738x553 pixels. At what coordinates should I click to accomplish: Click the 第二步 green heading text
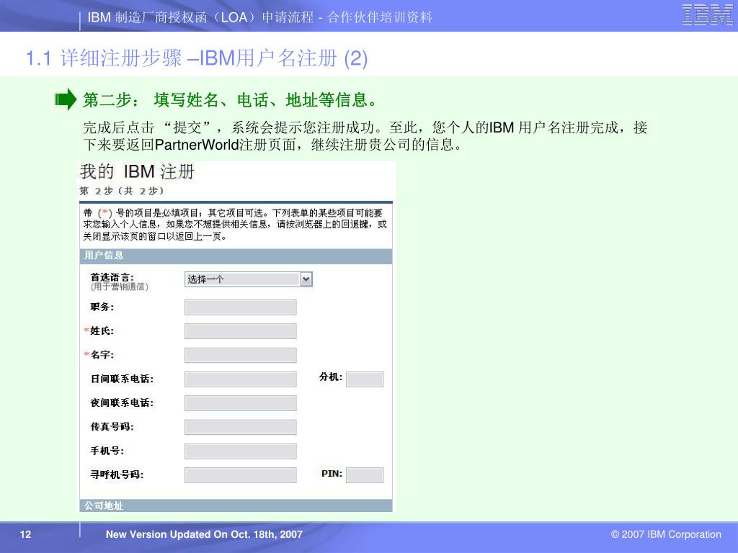point(231,99)
